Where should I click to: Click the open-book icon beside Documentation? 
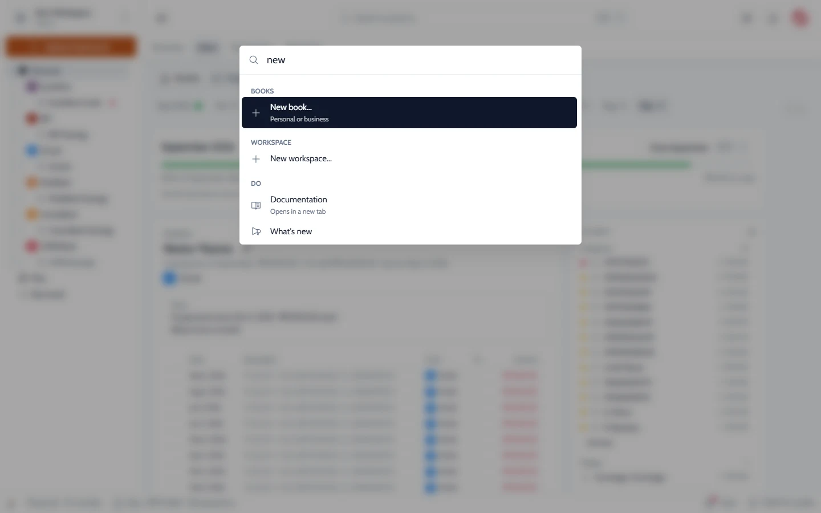click(256, 205)
